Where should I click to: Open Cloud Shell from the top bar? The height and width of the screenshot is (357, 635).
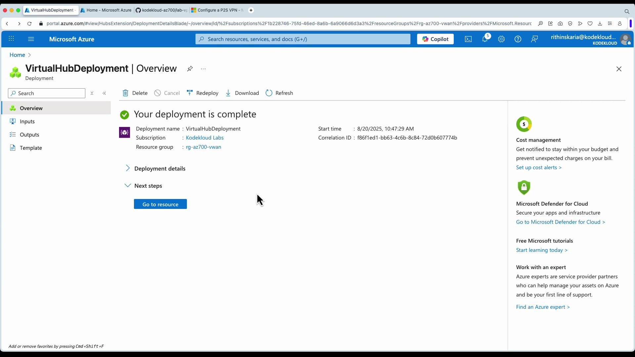click(x=468, y=39)
